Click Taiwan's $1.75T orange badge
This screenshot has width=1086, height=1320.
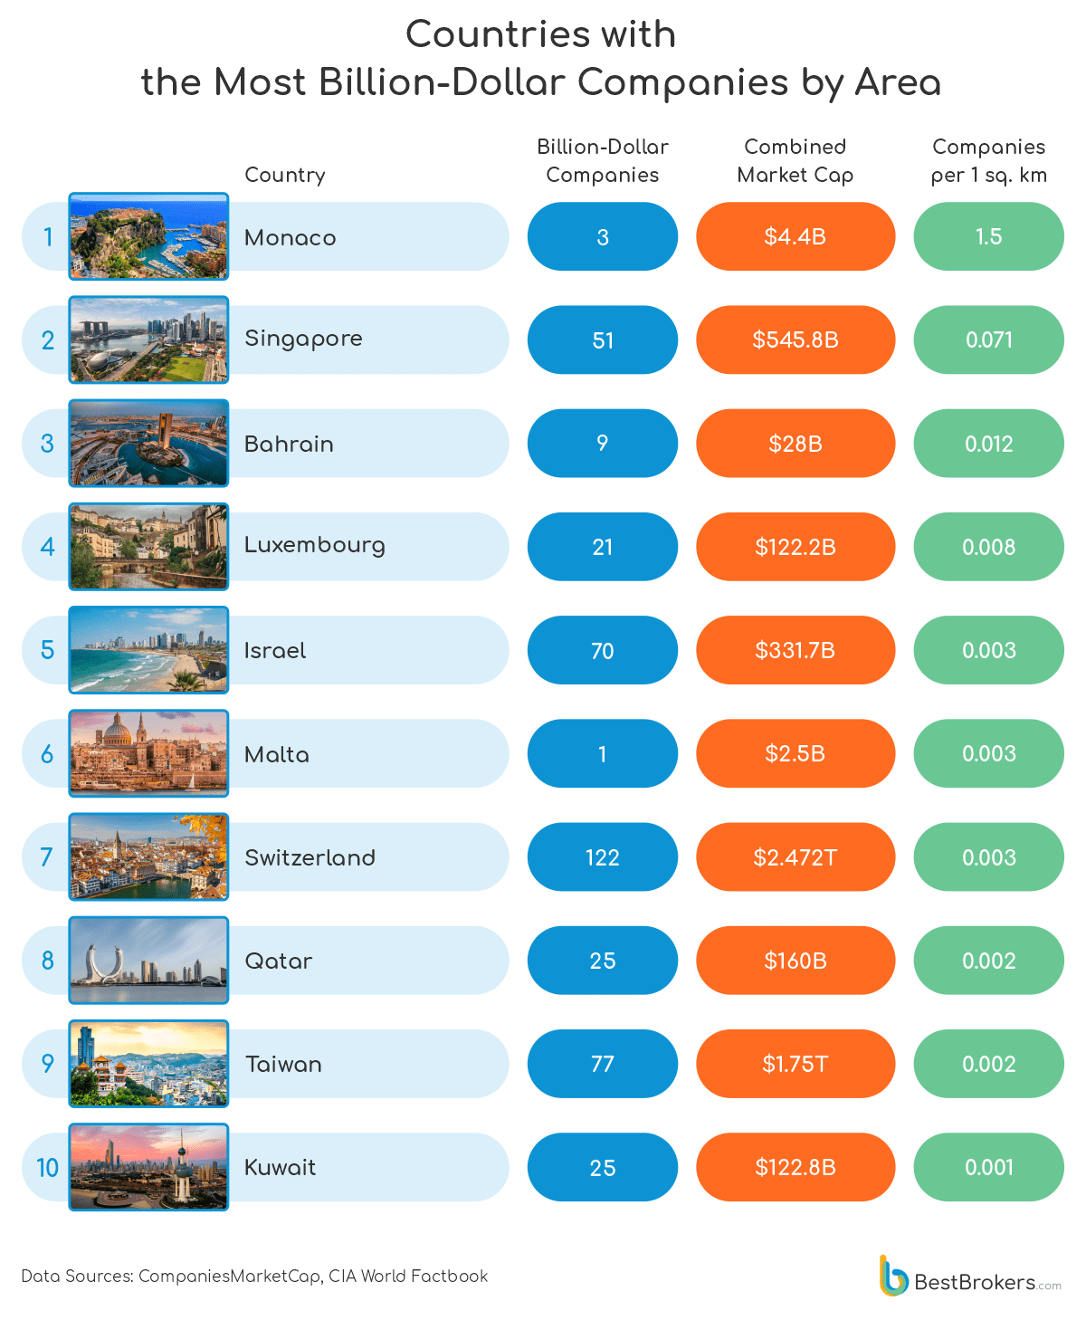pos(795,1064)
